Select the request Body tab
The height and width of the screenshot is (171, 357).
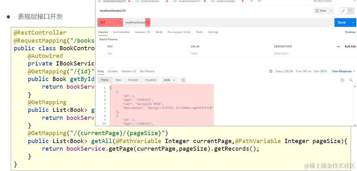159,32
